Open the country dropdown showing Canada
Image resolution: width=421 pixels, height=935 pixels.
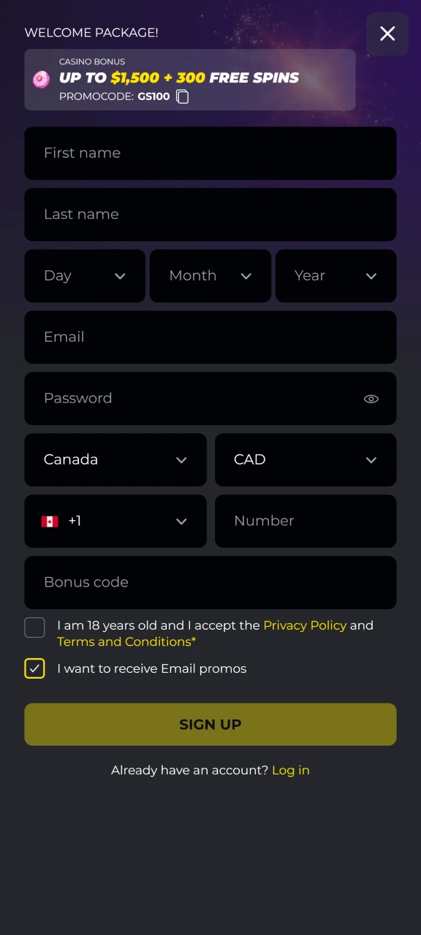(x=115, y=459)
